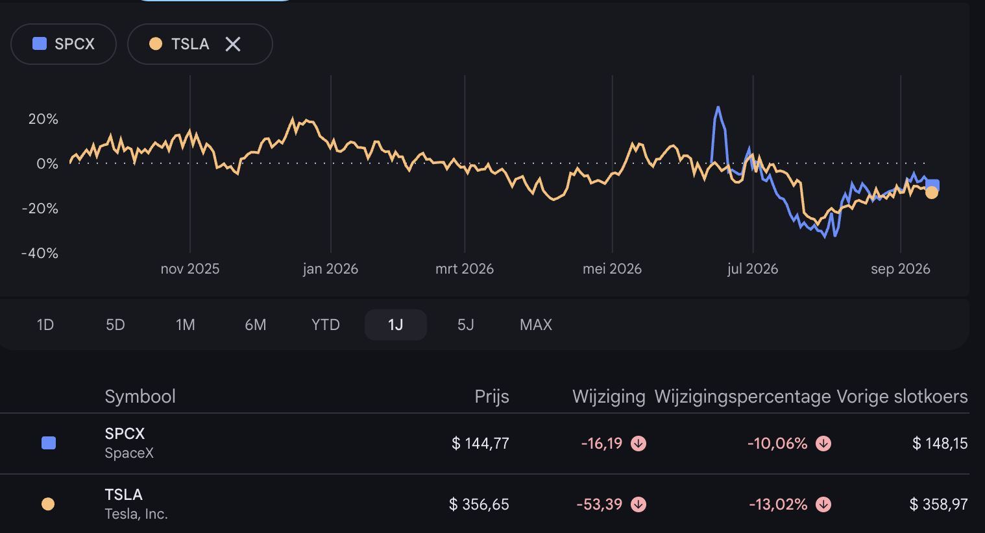This screenshot has width=985, height=533.
Task: Click the Tesla, Inc. company name
Action: (x=136, y=514)
